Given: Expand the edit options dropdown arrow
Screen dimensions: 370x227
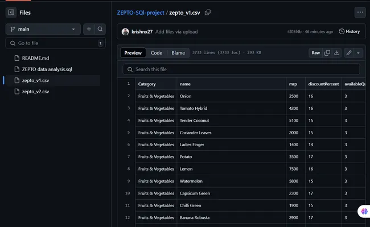Looking at the screenshot, I should click(358, 53).
